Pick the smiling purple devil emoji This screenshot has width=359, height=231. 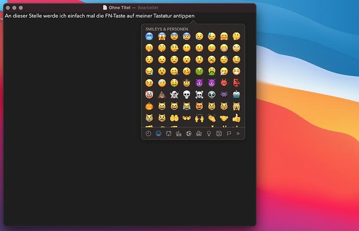[x=199, y=83]
